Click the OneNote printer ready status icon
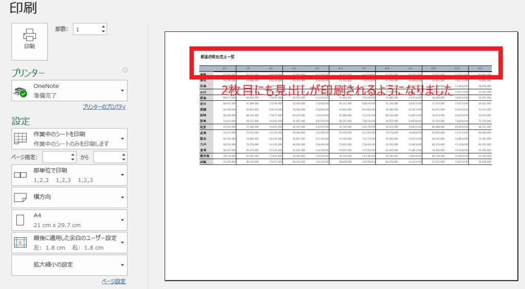The image size is (525, 289). [20, 92]
